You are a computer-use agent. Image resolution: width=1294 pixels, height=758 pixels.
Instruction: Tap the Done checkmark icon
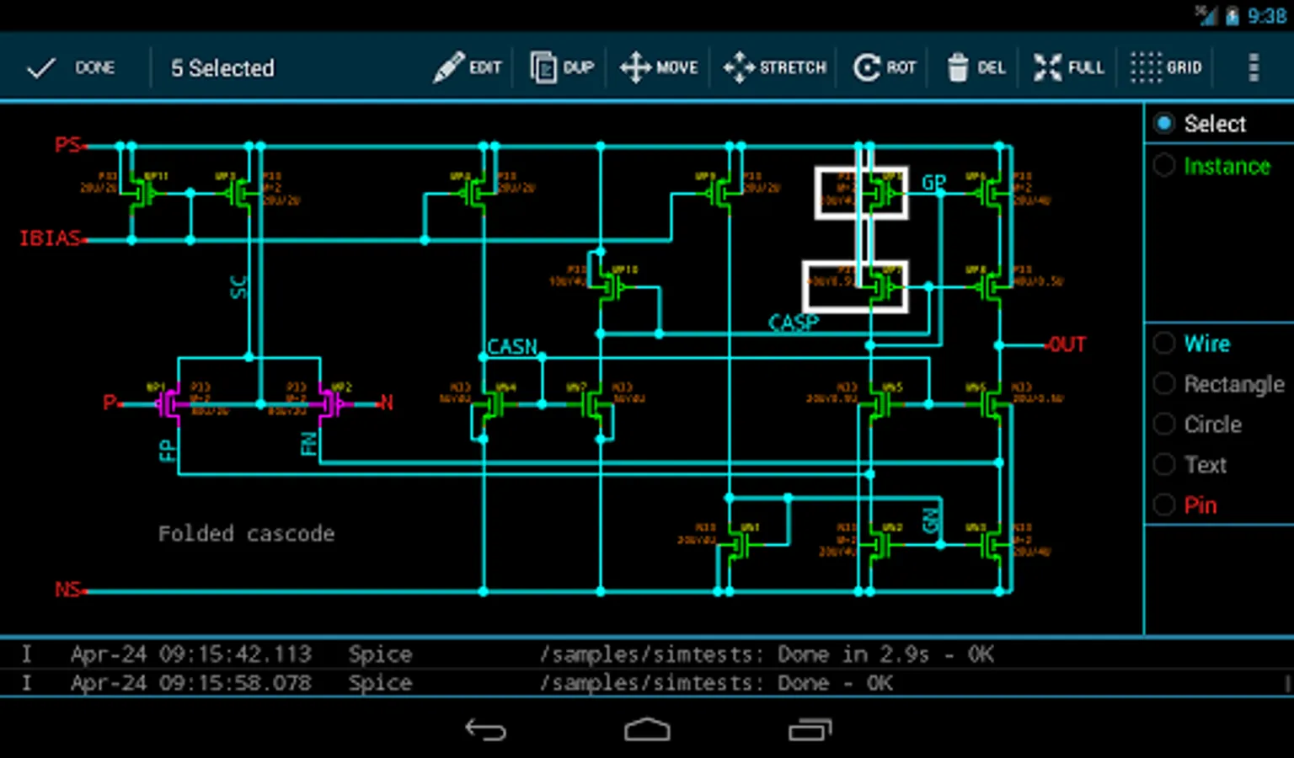(41, 67)
